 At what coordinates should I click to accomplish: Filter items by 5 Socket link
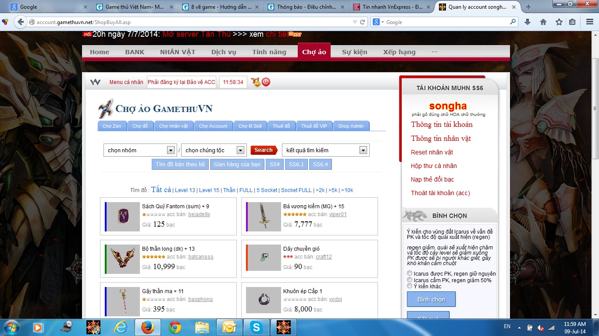267,190
